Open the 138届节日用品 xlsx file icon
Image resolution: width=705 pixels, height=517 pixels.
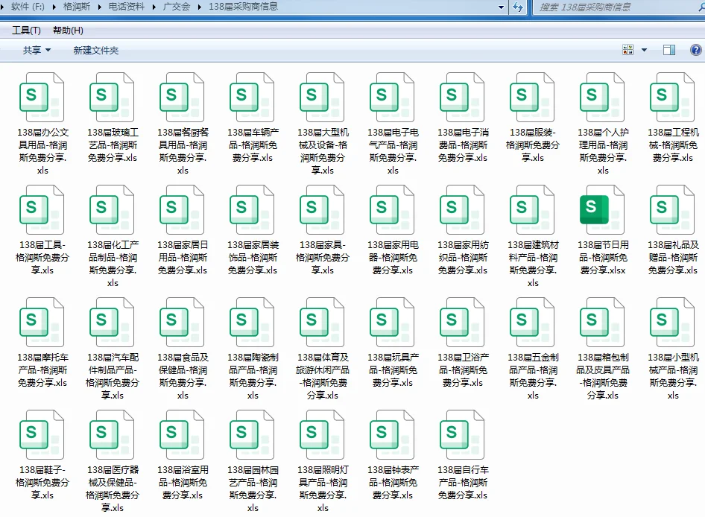[x=601, y=212]
